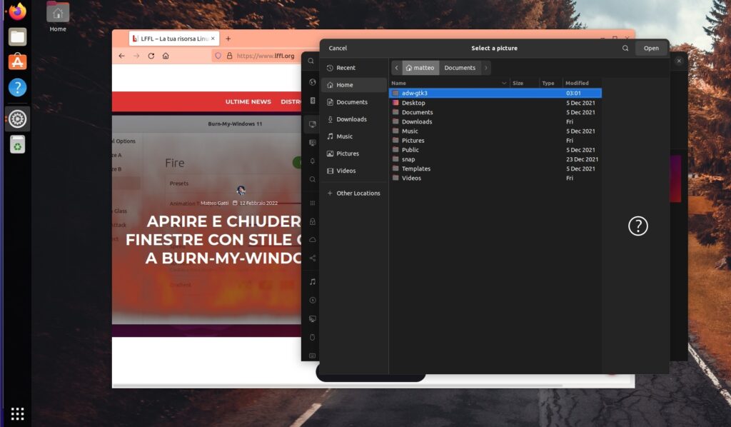Select Downloads in the file dialog sidebar
The image size is (731, 427).
[354, 119]
